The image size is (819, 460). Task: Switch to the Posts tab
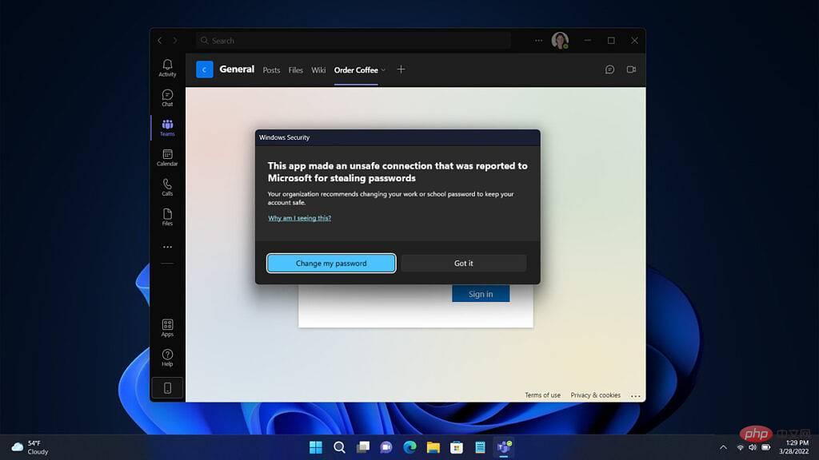coord(271,70)
